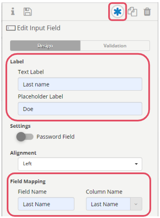Toggle the required asterisk icon
160x218 pixels.
(117, 11)
